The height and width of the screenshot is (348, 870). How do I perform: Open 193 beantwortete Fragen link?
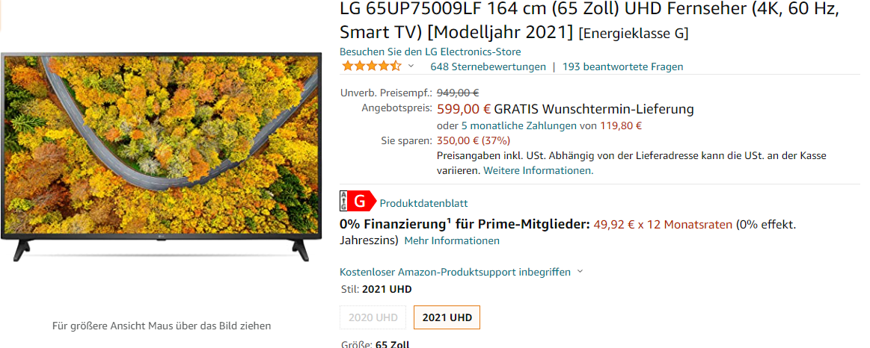click(x=622, y=66)
